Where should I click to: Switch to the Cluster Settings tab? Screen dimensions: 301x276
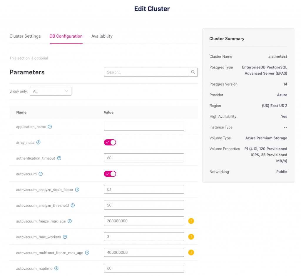tap(25, 36)
